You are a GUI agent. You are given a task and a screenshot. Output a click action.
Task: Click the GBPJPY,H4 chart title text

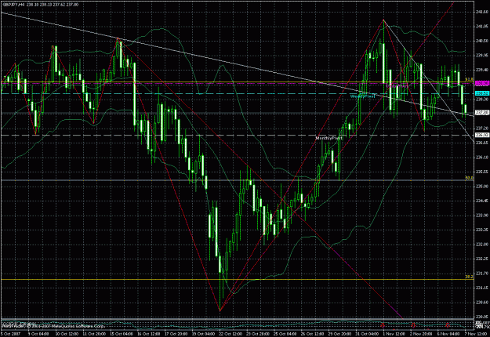[x=13, y=5]
